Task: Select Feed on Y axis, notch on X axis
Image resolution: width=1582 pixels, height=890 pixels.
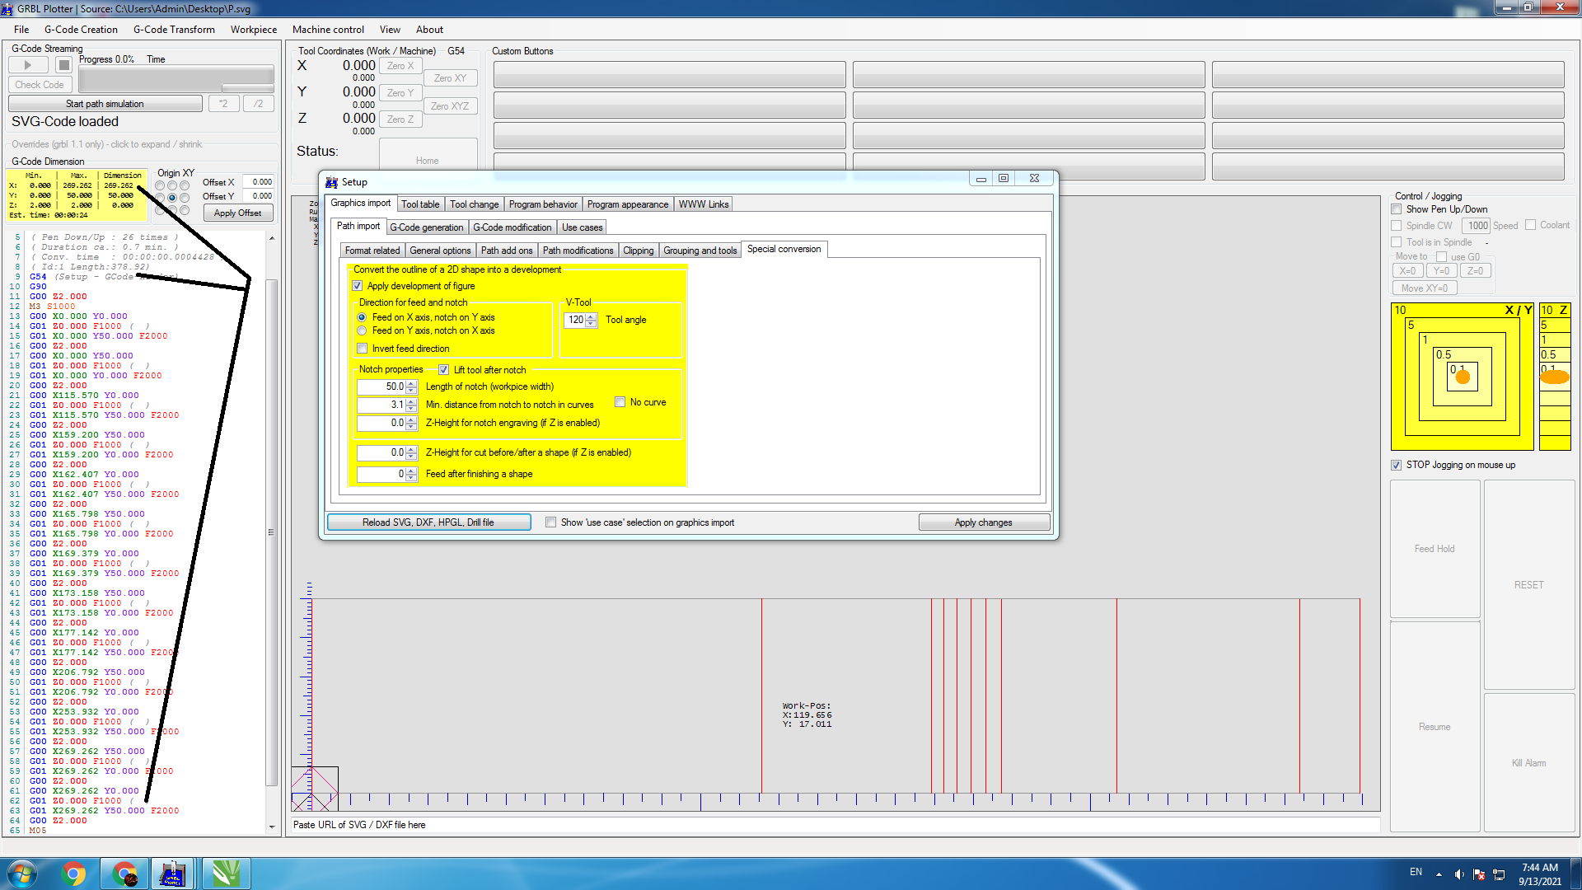Action: (x=362, y=330)
